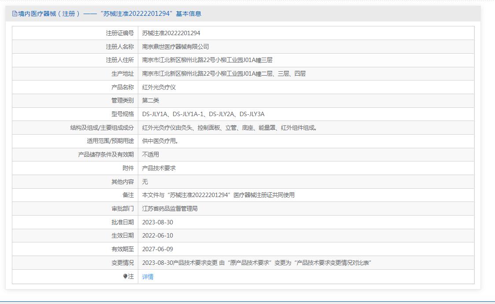Image resolution: width=495 pixels, height=304 pixels.
Task: Select the remark text starting with 本文件与
Action: coord(218,195)
